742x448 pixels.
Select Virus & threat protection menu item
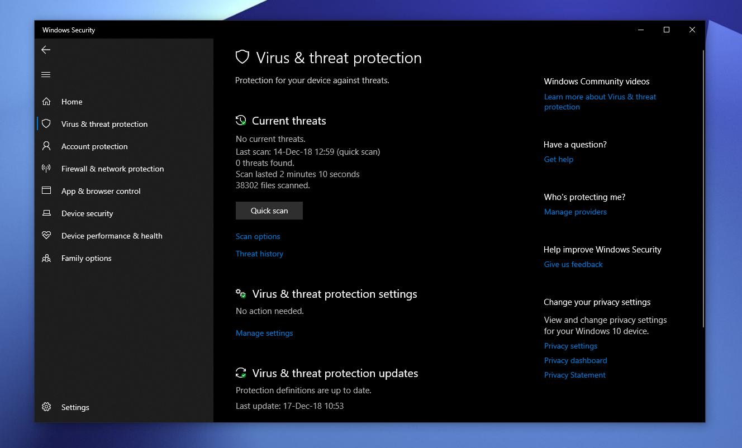104,124
